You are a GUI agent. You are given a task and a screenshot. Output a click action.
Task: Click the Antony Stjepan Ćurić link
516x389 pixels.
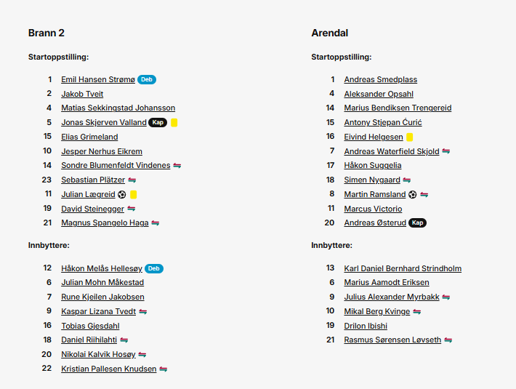click(383, 122)
